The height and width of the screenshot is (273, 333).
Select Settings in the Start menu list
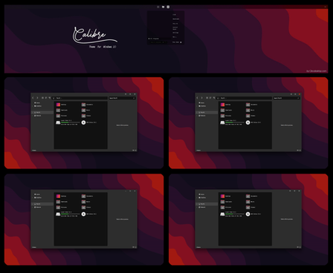pyautogui.click(x=175, y=33)
